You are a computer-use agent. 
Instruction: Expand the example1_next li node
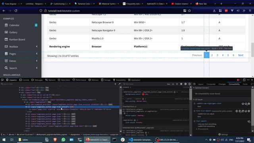tap(26, 126)
